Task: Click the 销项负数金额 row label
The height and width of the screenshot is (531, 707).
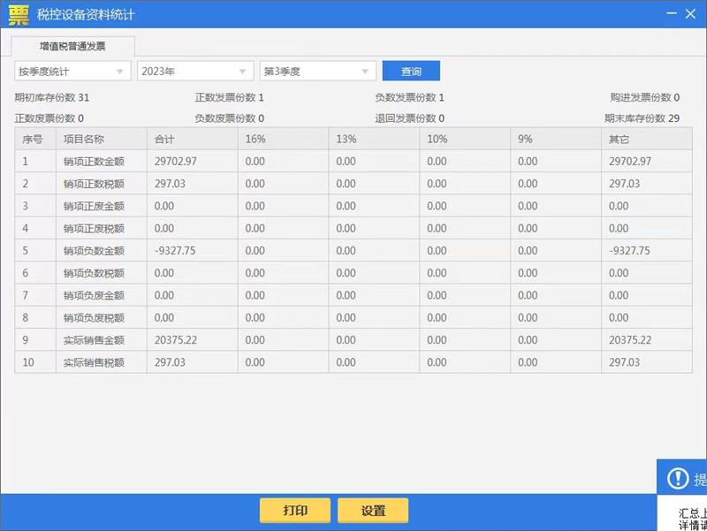Action: tap(94, 251)
